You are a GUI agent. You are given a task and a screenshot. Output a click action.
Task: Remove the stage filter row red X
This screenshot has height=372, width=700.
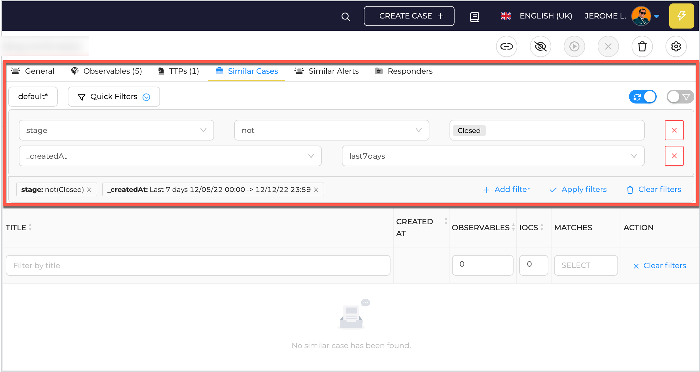pos(674,130)
